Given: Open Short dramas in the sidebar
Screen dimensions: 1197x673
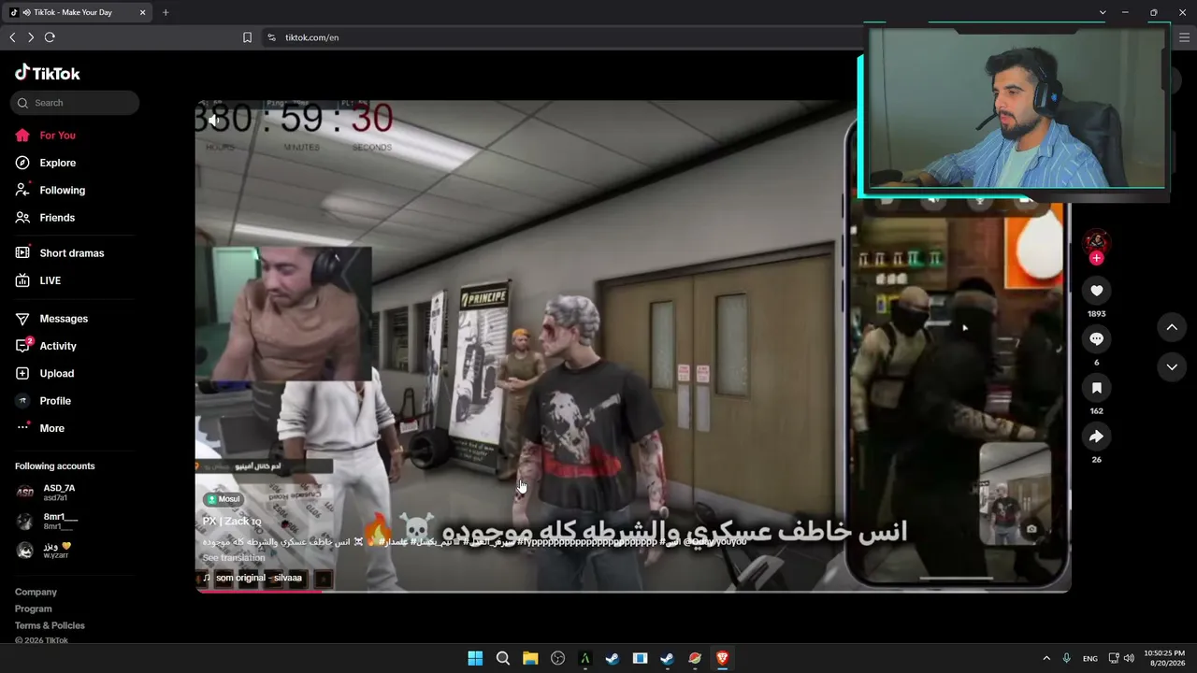Looking at the screenshot, I should click(59, 253).
